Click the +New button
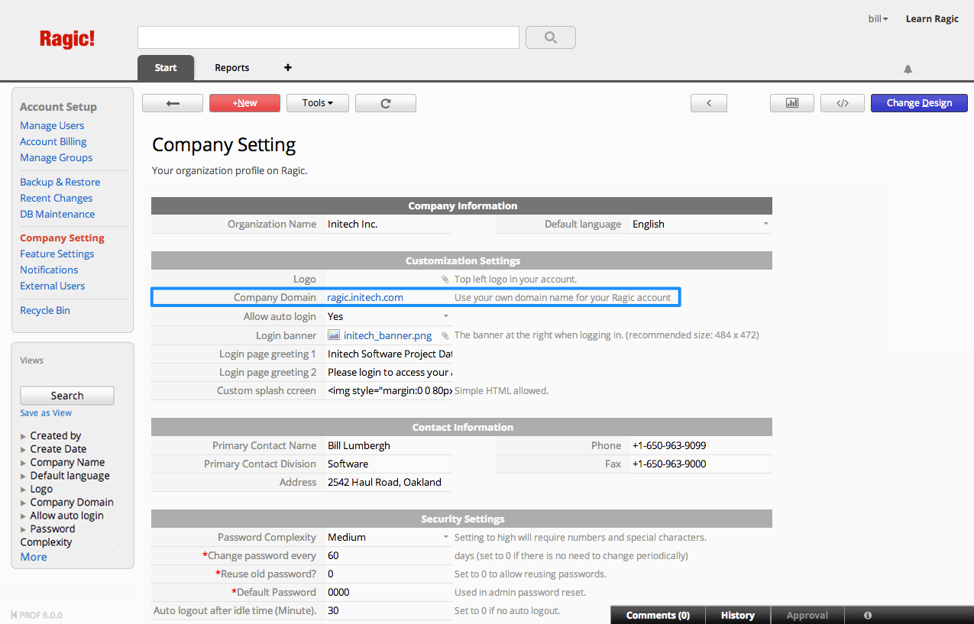Viewport: 974px width, 624px height. (245, 103)
